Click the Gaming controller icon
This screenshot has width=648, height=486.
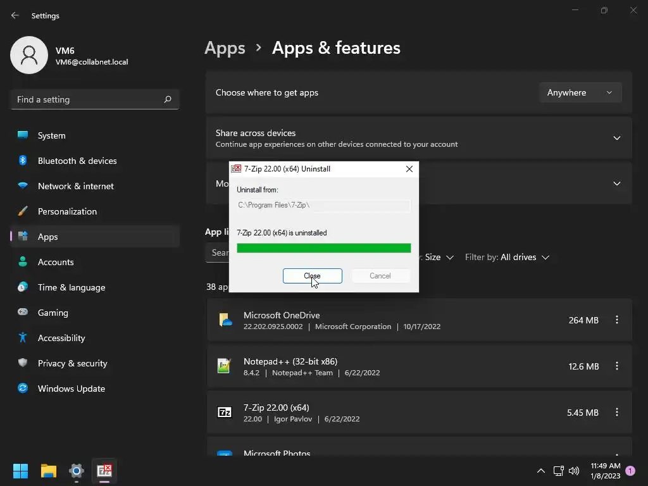click(x=23, y=312)
